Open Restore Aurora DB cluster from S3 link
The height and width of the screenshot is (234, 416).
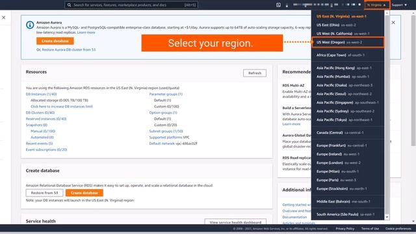coord(68,49)
